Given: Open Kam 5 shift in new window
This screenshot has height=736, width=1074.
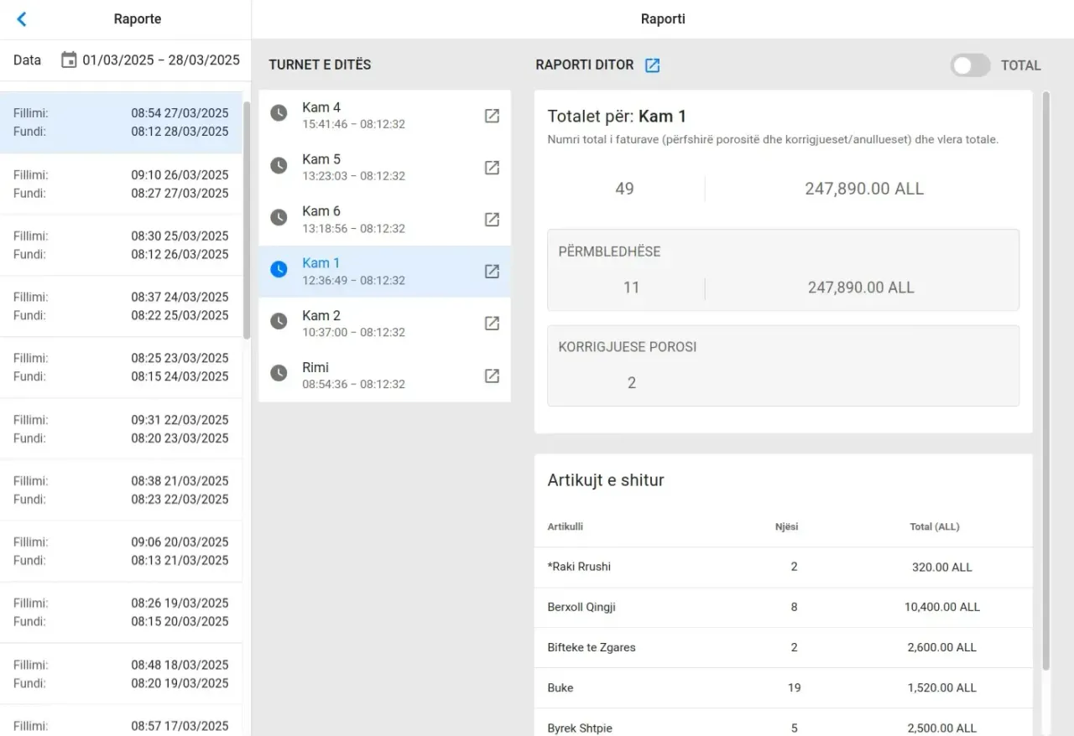Looking at the screenshot, I should [x=493, y=168].
